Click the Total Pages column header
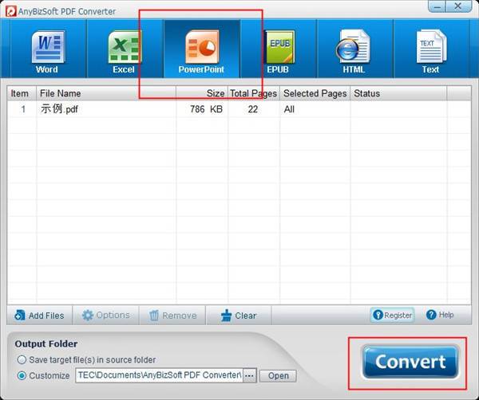The width and height of the screenshot is (479, 400). [254, 93]
